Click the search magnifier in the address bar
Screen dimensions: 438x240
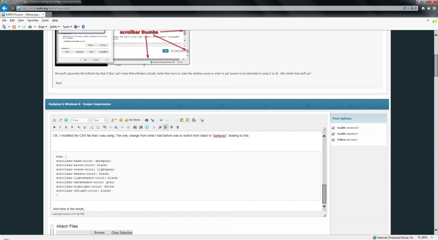(405, 8)
